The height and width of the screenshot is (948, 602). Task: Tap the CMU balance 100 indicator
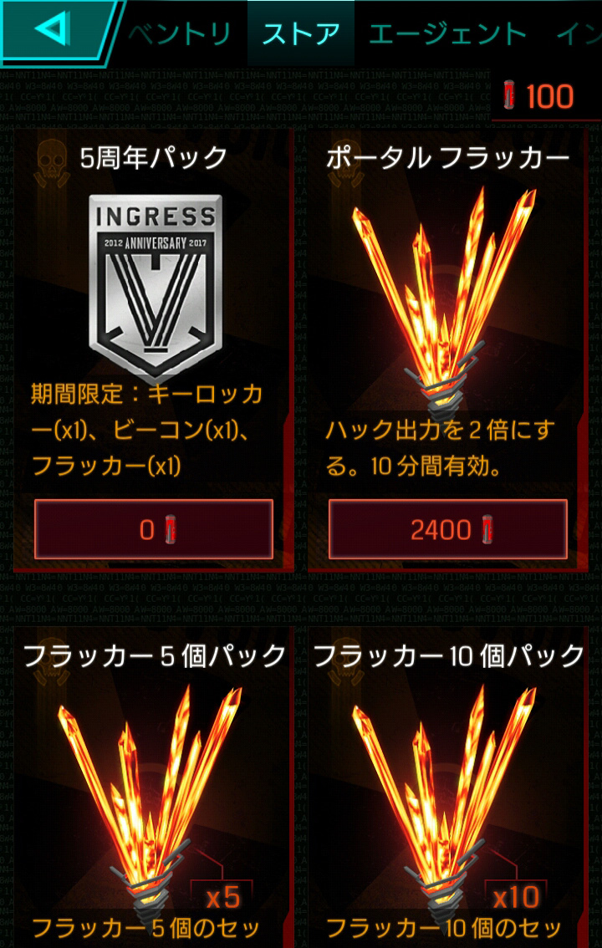pos(539,96)
